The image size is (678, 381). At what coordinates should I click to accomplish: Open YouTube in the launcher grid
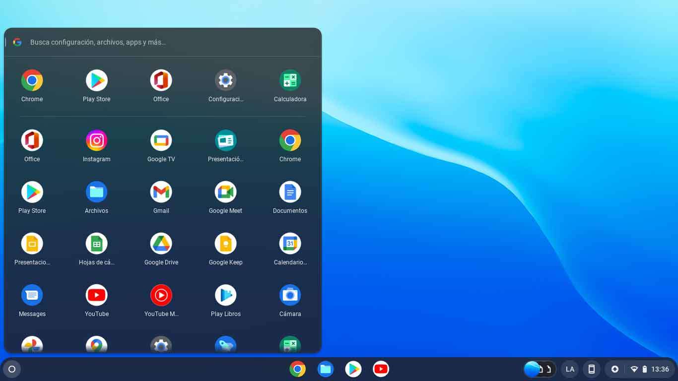96,295
